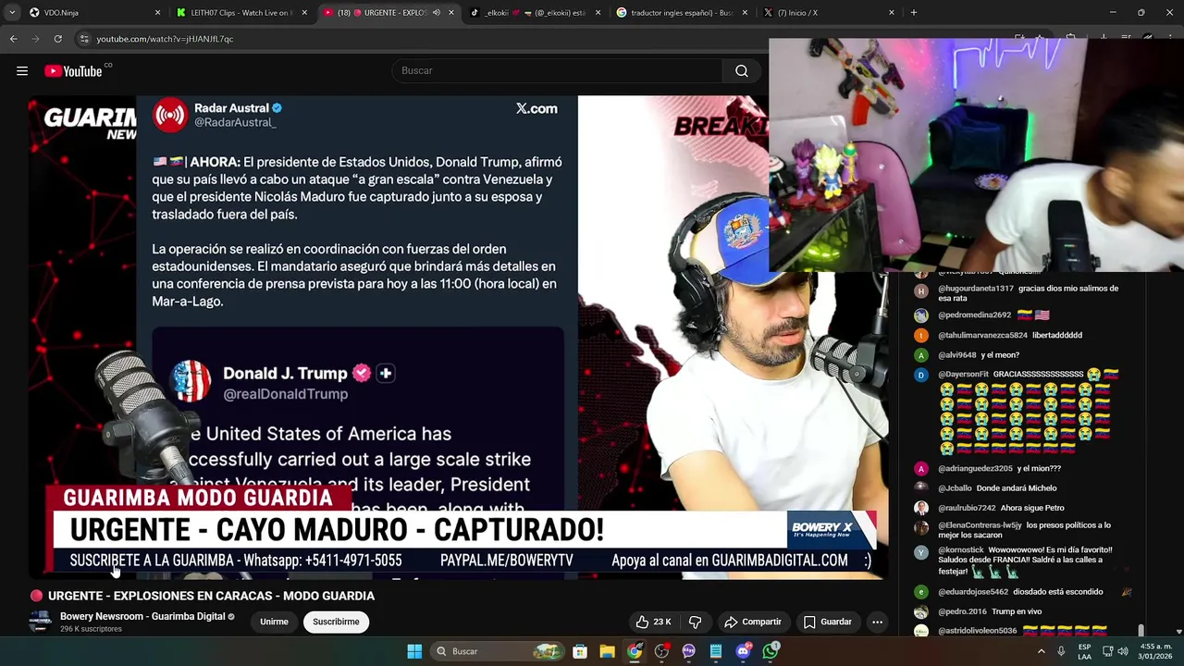The width and height of the screenshot is (1184, 666).
Task: Click @eduardojose5462 message 'diosdado está escondido'
Action: [x=1058, y=592]
